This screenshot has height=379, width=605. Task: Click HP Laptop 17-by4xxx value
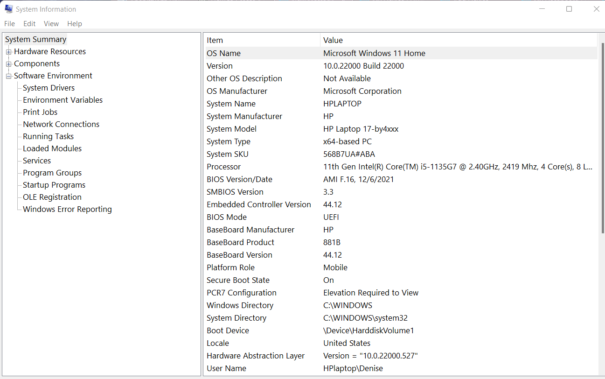click(x=361, y=129)
